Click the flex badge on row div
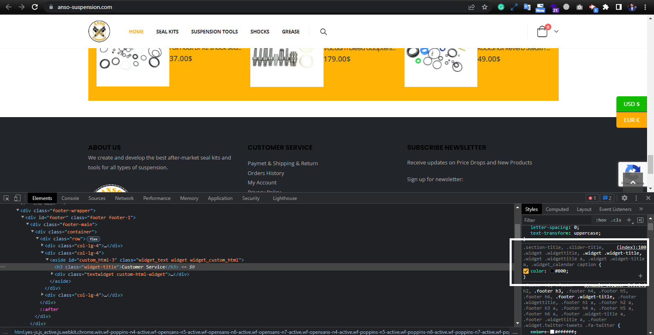This screenshot has width=654, height=335. pos(94,239)
